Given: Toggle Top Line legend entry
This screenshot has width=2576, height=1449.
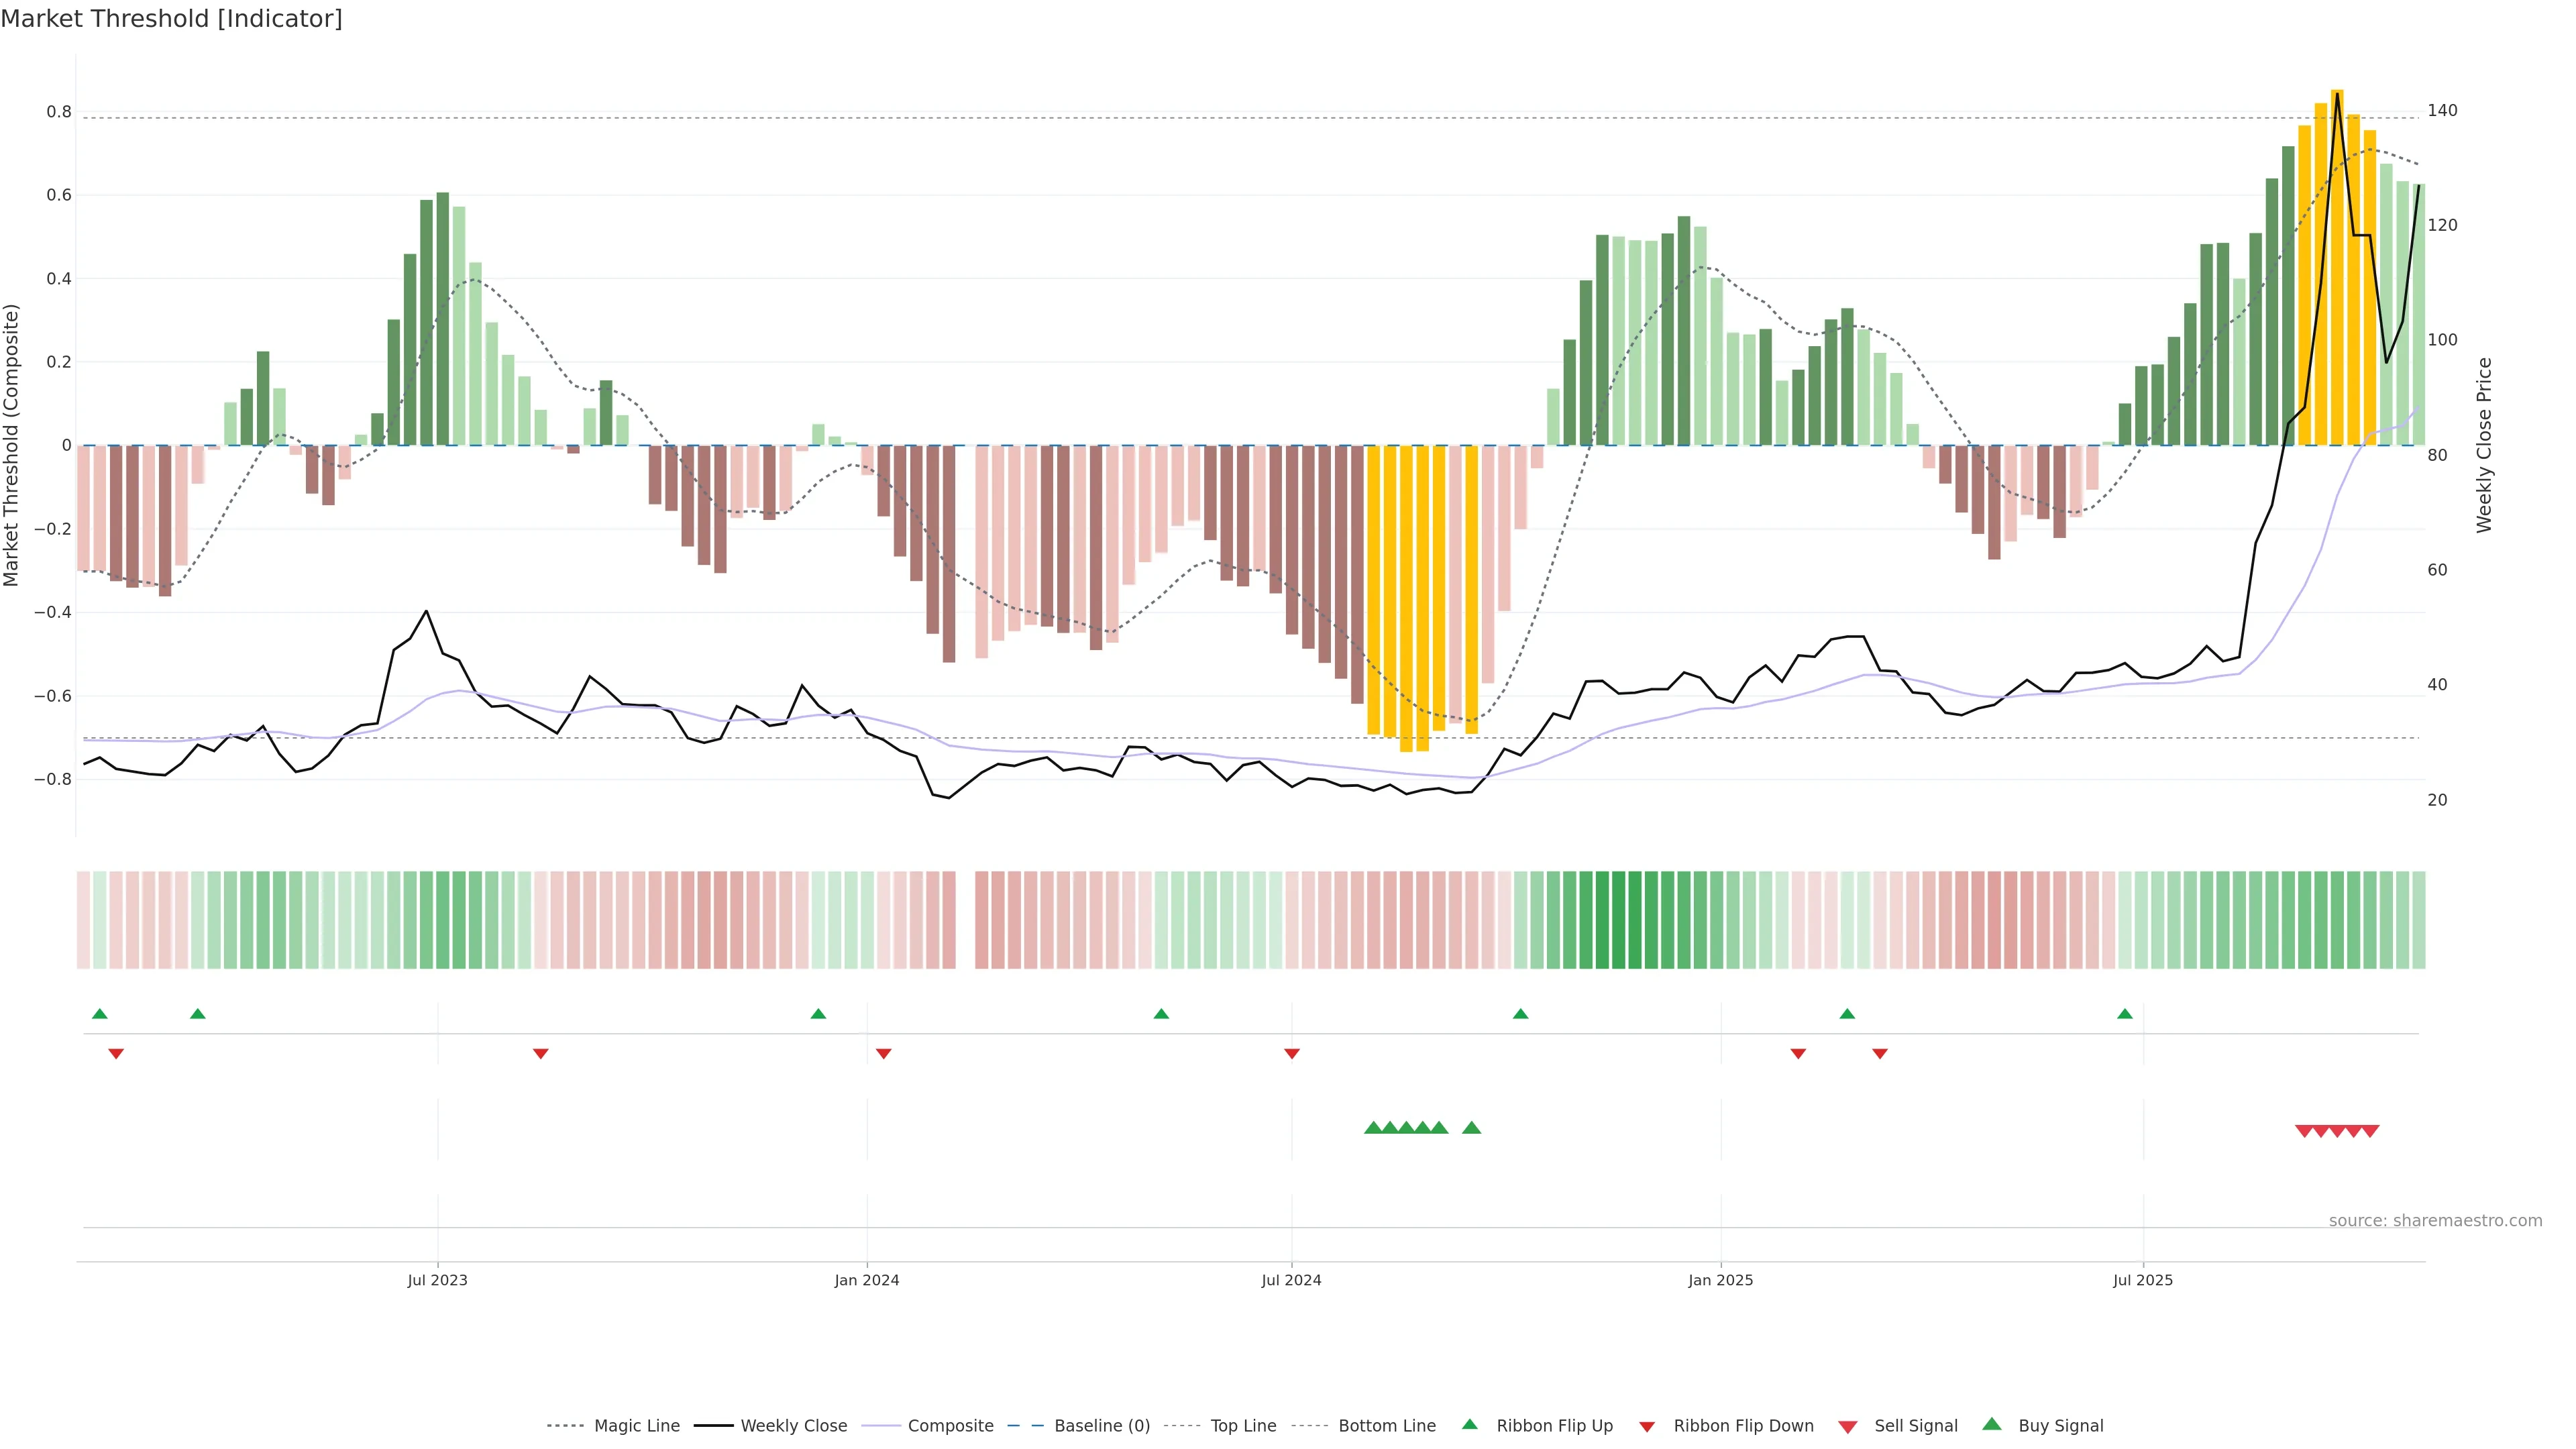Looking at the screenshot, I should [1243, 1426].
